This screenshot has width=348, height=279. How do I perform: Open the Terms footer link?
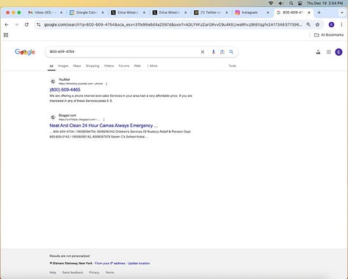click(109, 272)
